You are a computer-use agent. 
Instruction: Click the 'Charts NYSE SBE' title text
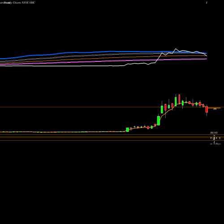[24, 3]
